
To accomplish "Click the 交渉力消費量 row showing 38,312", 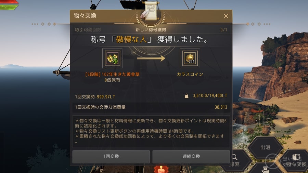I will 151,107.
